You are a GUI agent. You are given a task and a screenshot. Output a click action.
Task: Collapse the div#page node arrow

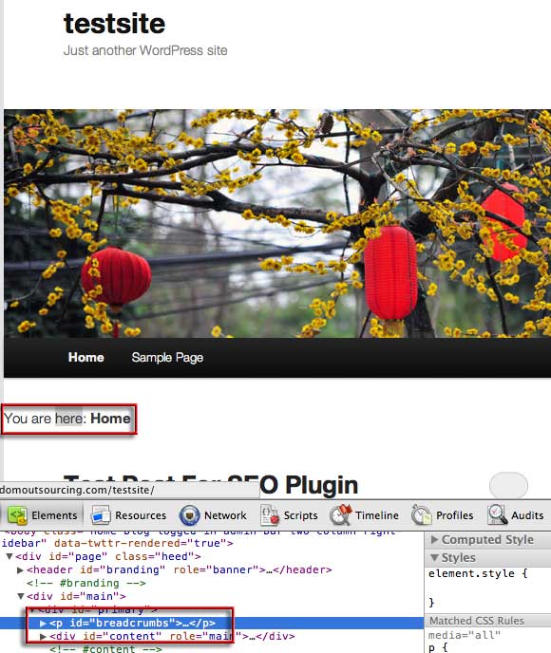[x=9, y=556]
